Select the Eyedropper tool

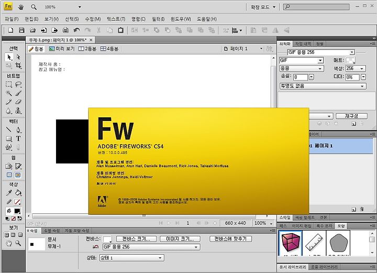[9, 193]
